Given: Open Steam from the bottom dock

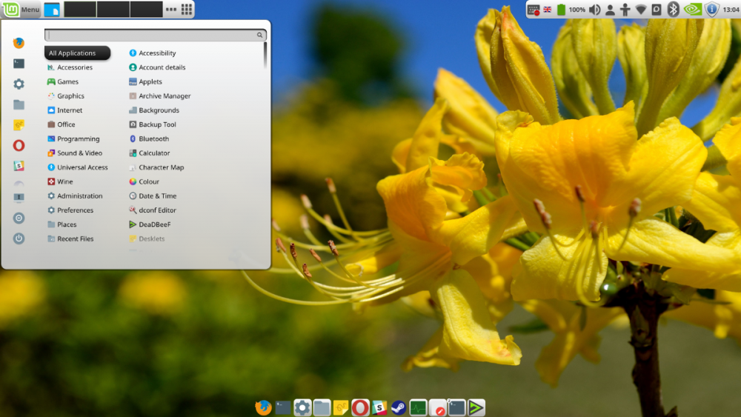Looking at the screenshot, I should pos(399,407).
